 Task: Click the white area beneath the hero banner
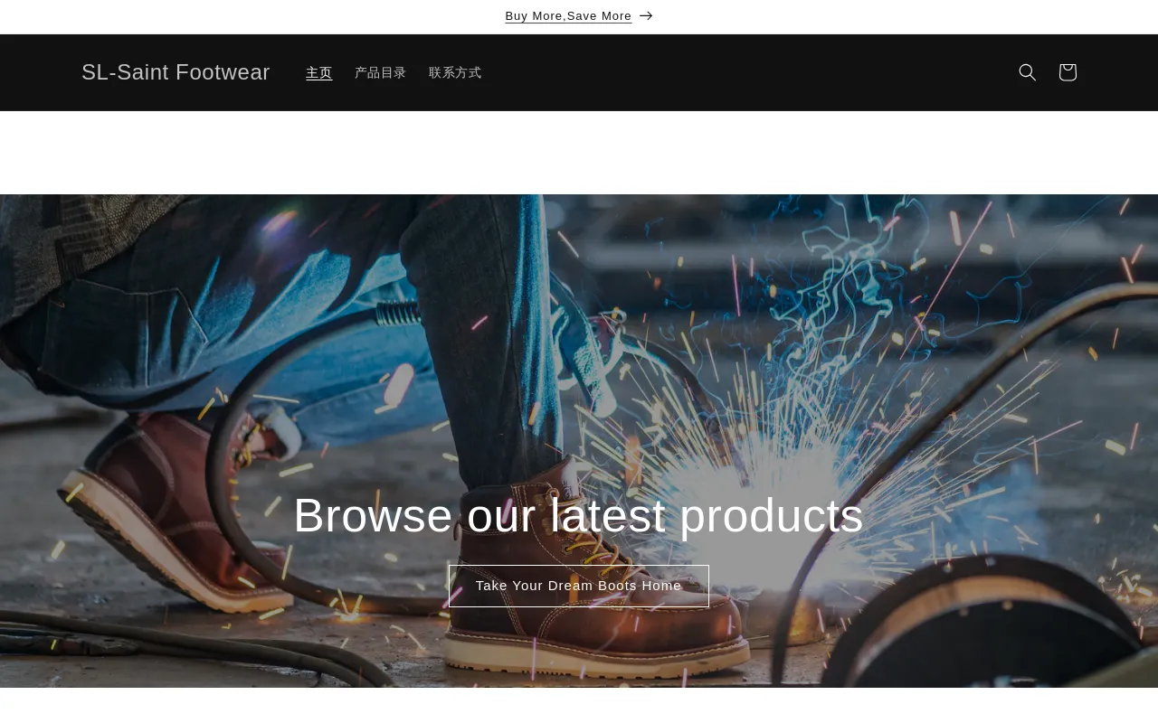pos(579,706)
